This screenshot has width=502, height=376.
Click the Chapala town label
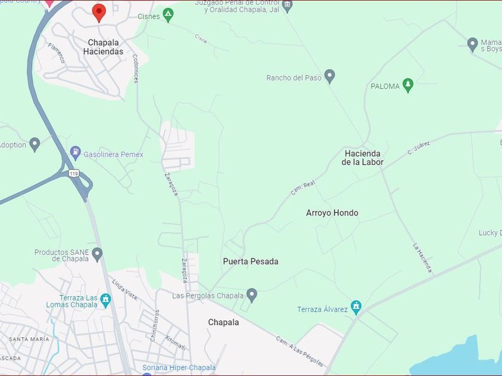coord(224,322)
